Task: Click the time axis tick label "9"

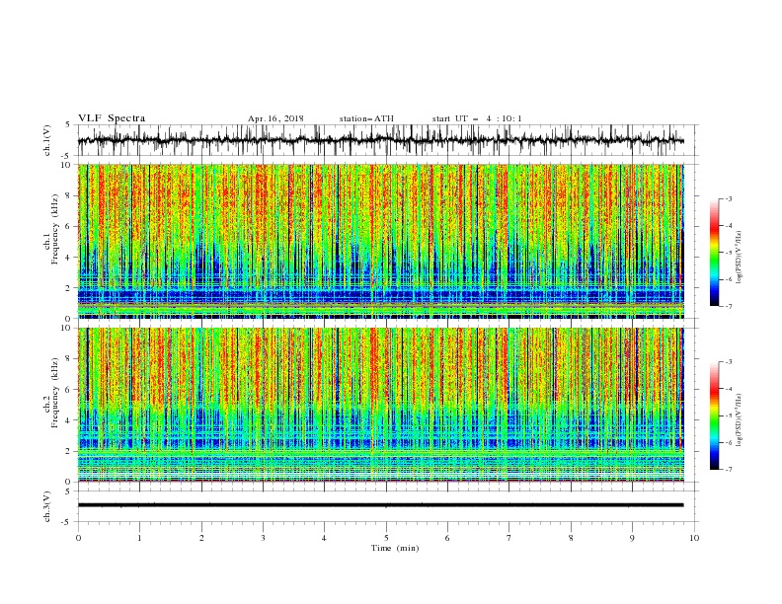Action: point(632,538)
